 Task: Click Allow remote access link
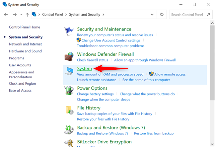(170, 74)
